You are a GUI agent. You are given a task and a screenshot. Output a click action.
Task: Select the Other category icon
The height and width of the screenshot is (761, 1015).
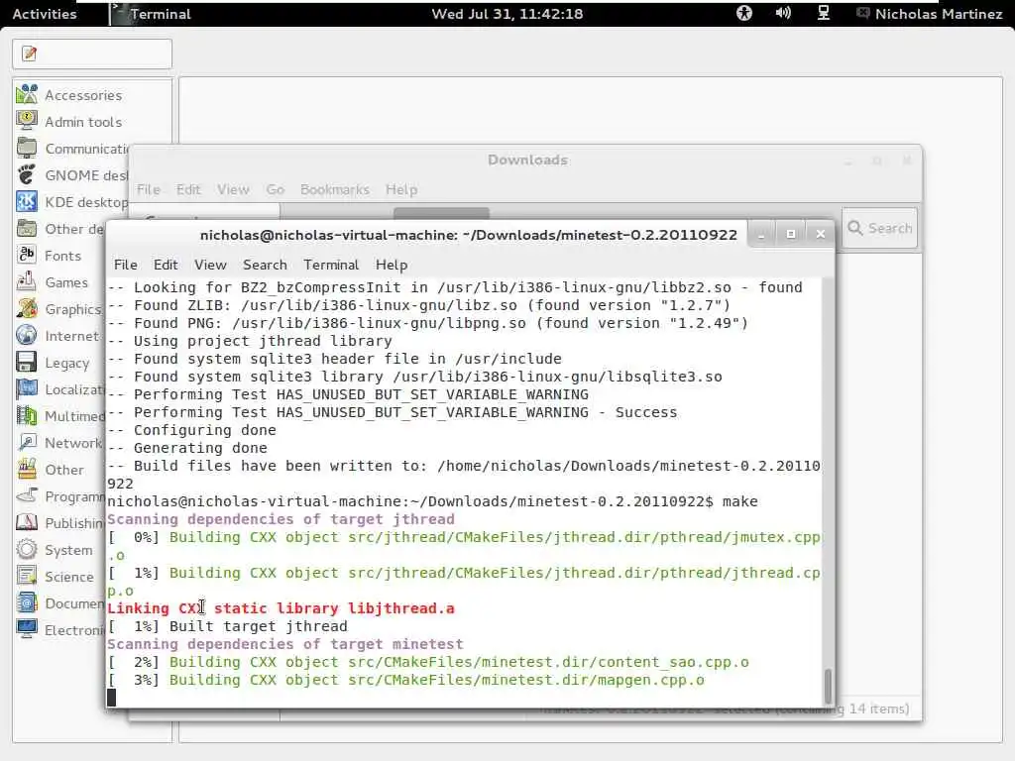(27, 469)
